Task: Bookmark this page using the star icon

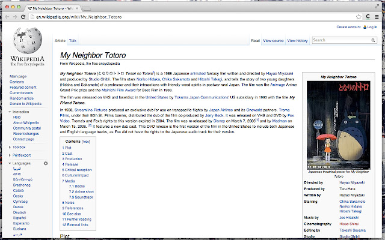Action: tap(359, 17)
